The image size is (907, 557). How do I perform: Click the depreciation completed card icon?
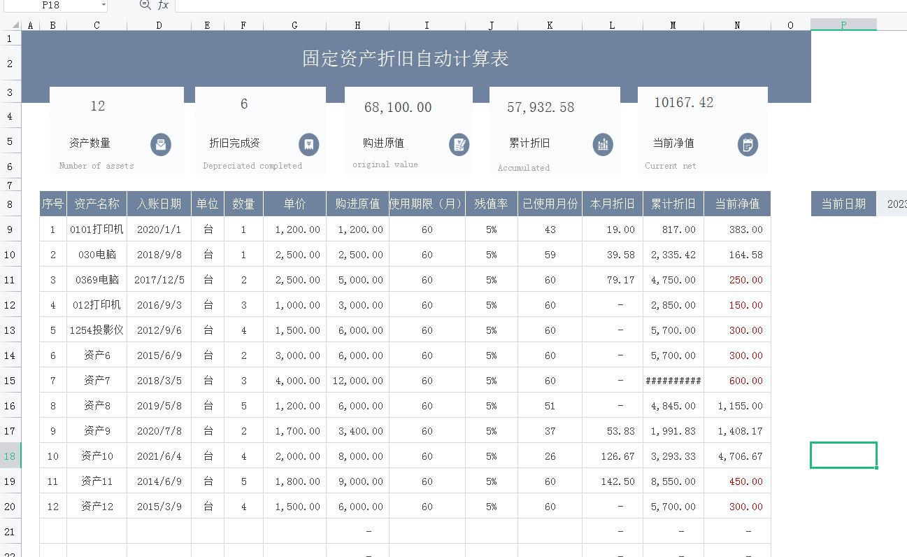click(x=309, y=145)
